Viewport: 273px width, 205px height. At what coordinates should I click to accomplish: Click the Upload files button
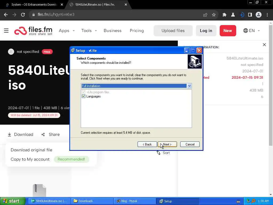[x=173, y=31]
